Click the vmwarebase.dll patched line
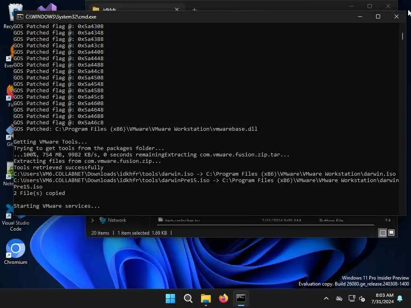411x308 pixels. (x=136, y=129)
